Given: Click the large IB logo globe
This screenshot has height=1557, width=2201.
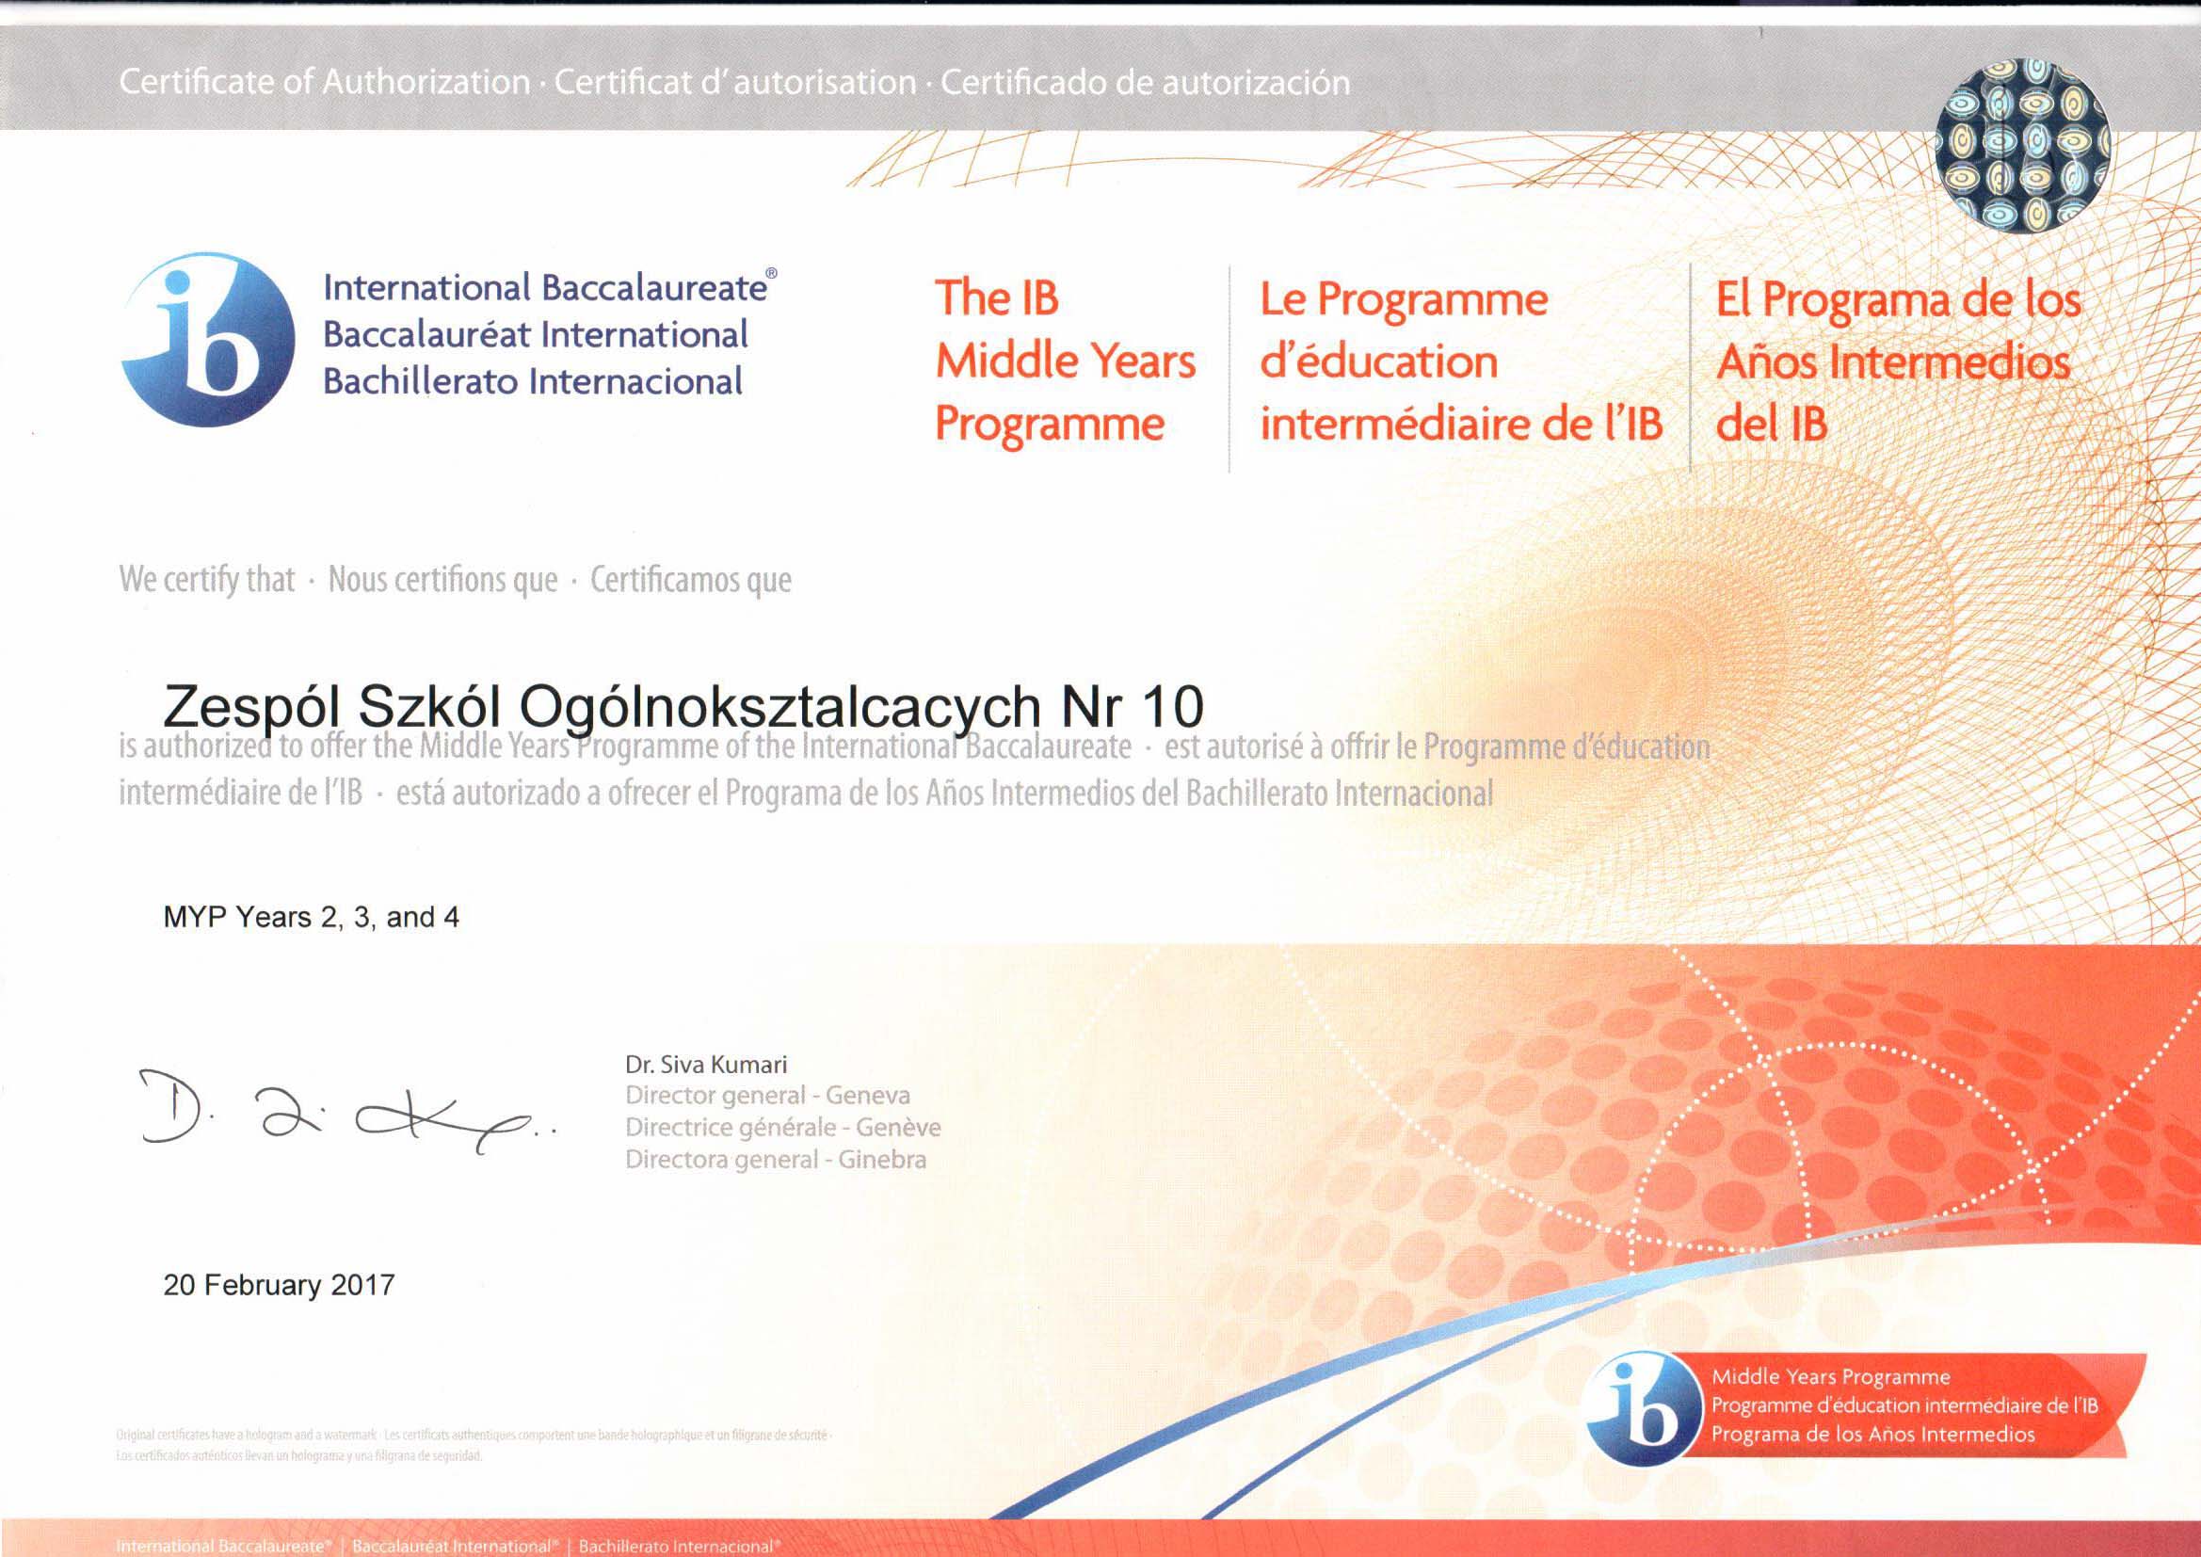Looking at the screenshot, I should [x=208, y=341].
